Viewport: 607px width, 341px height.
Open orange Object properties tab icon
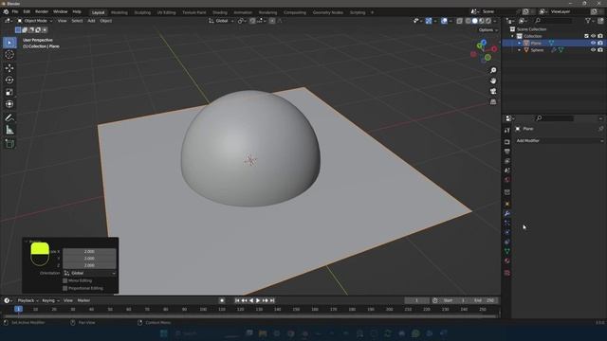coord(507,204)
